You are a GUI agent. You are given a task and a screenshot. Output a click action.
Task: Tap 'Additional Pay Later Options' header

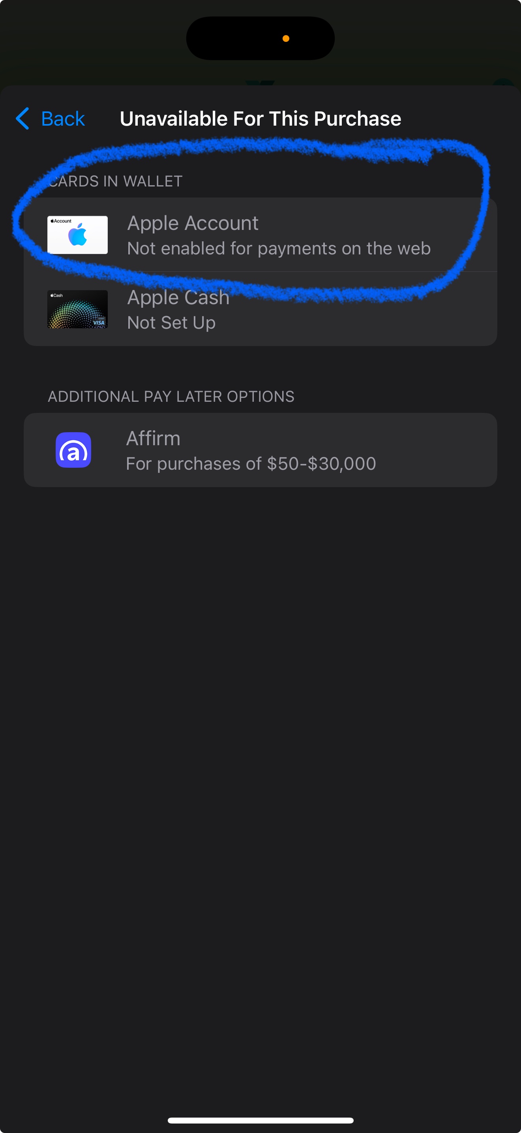click(x=171, y=396)
